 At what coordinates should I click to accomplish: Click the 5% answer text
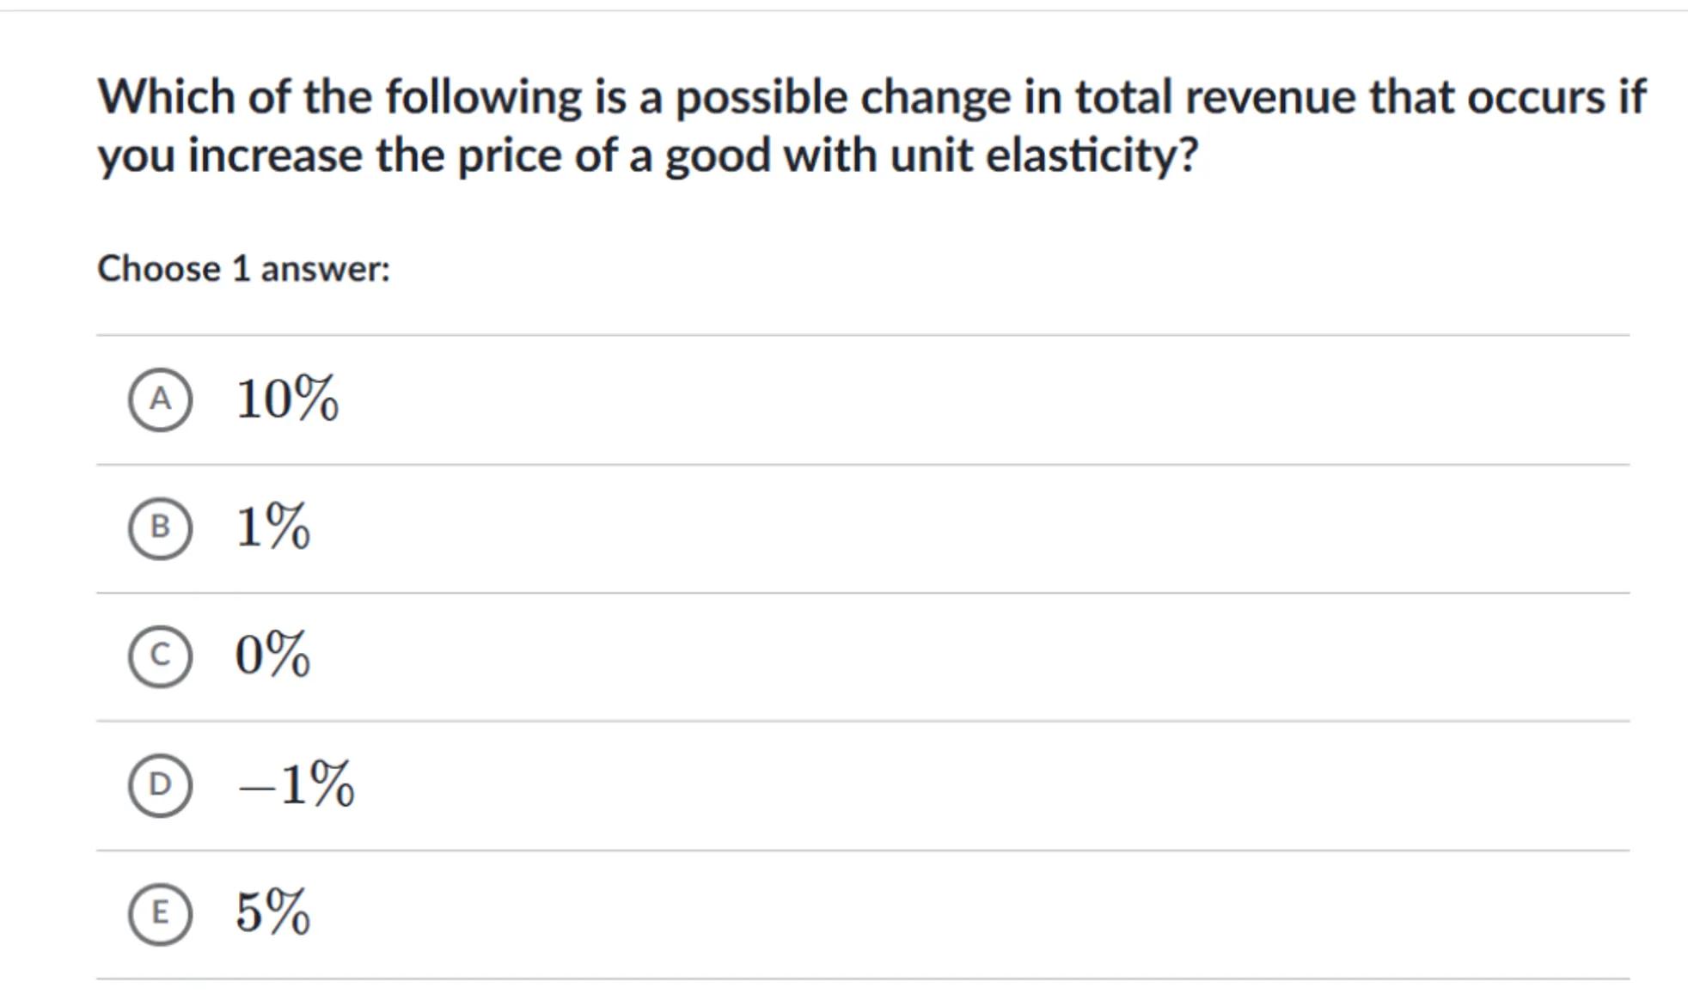coord(272,912)
